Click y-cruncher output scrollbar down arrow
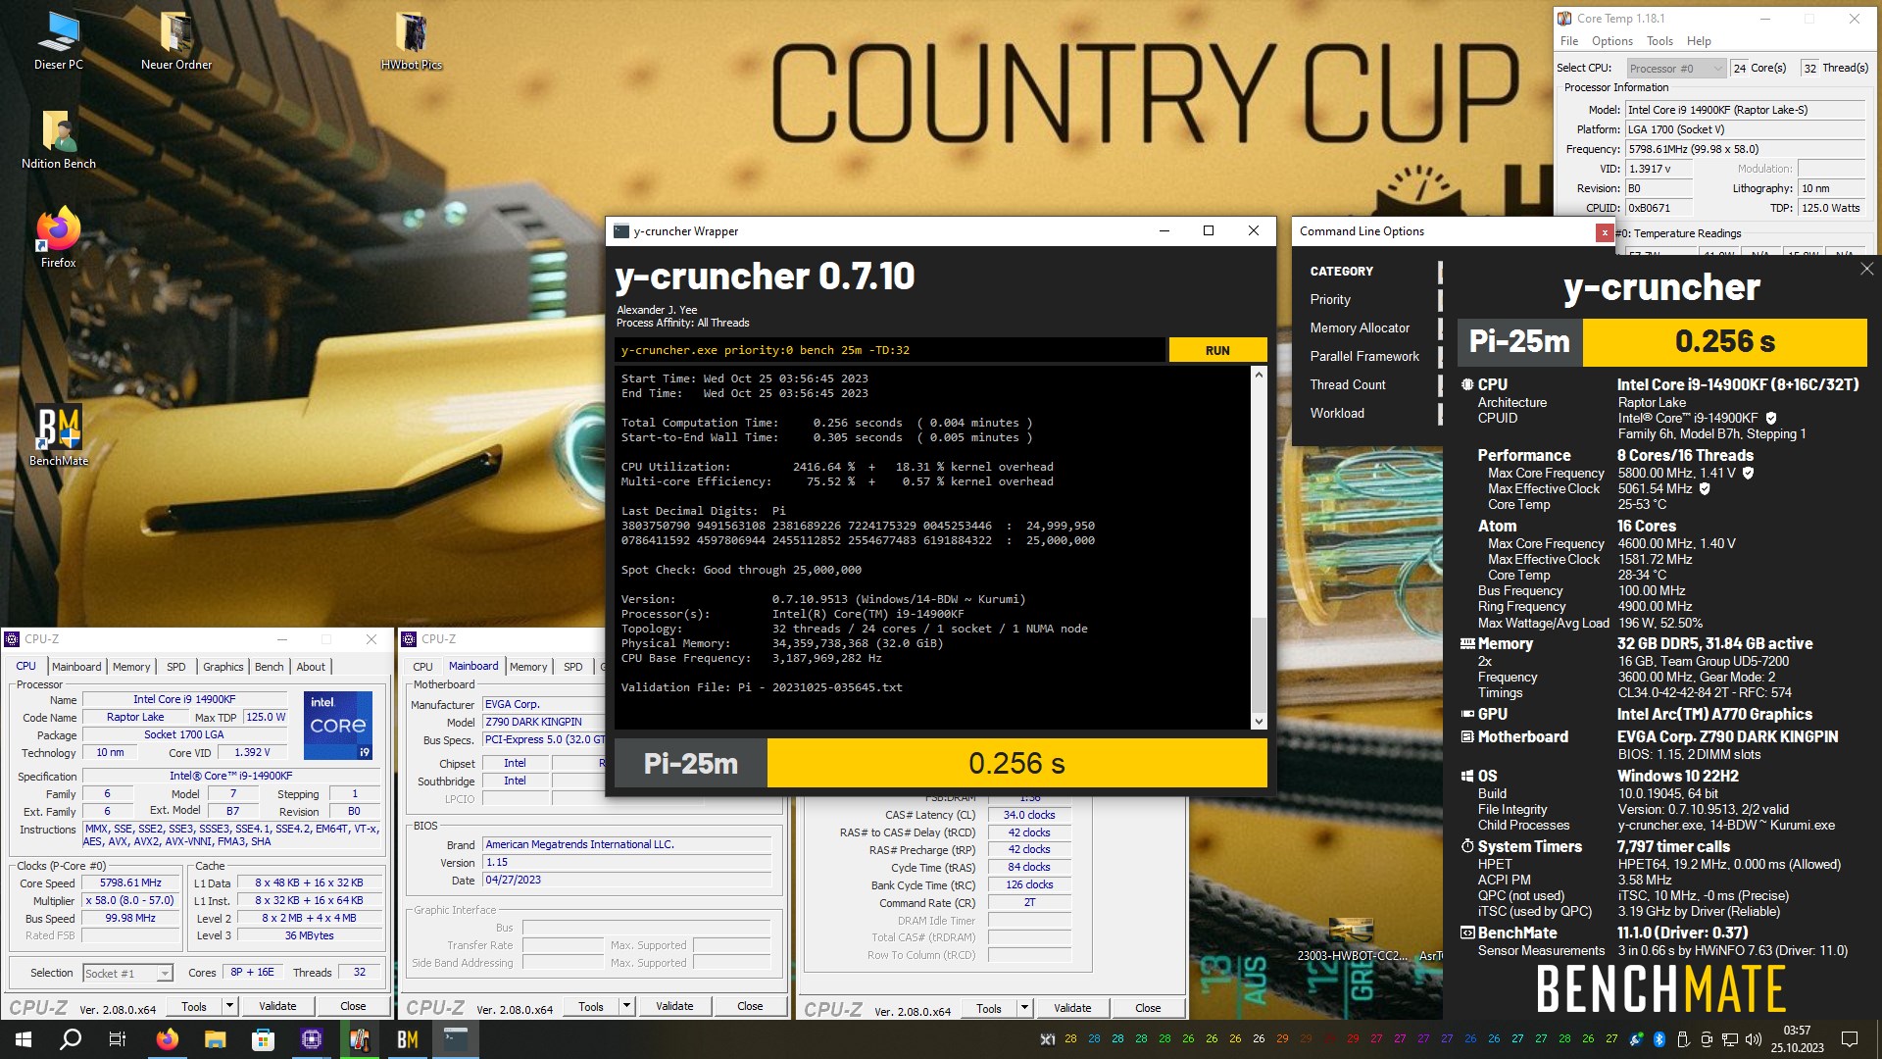 [1259, 722]
